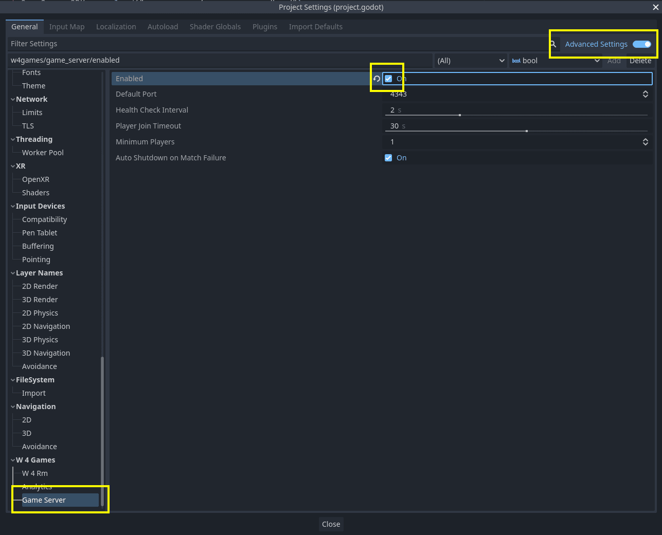
Task: Toggle Auto Shutdown on Match Failure off
Action: click(x=388, y=157)
